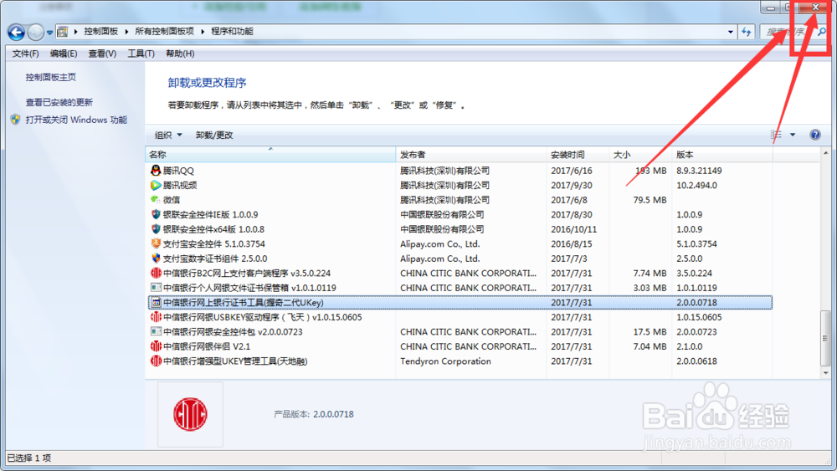
Task: Click the program list scrollbar thumb
Action: coord(826,338)
